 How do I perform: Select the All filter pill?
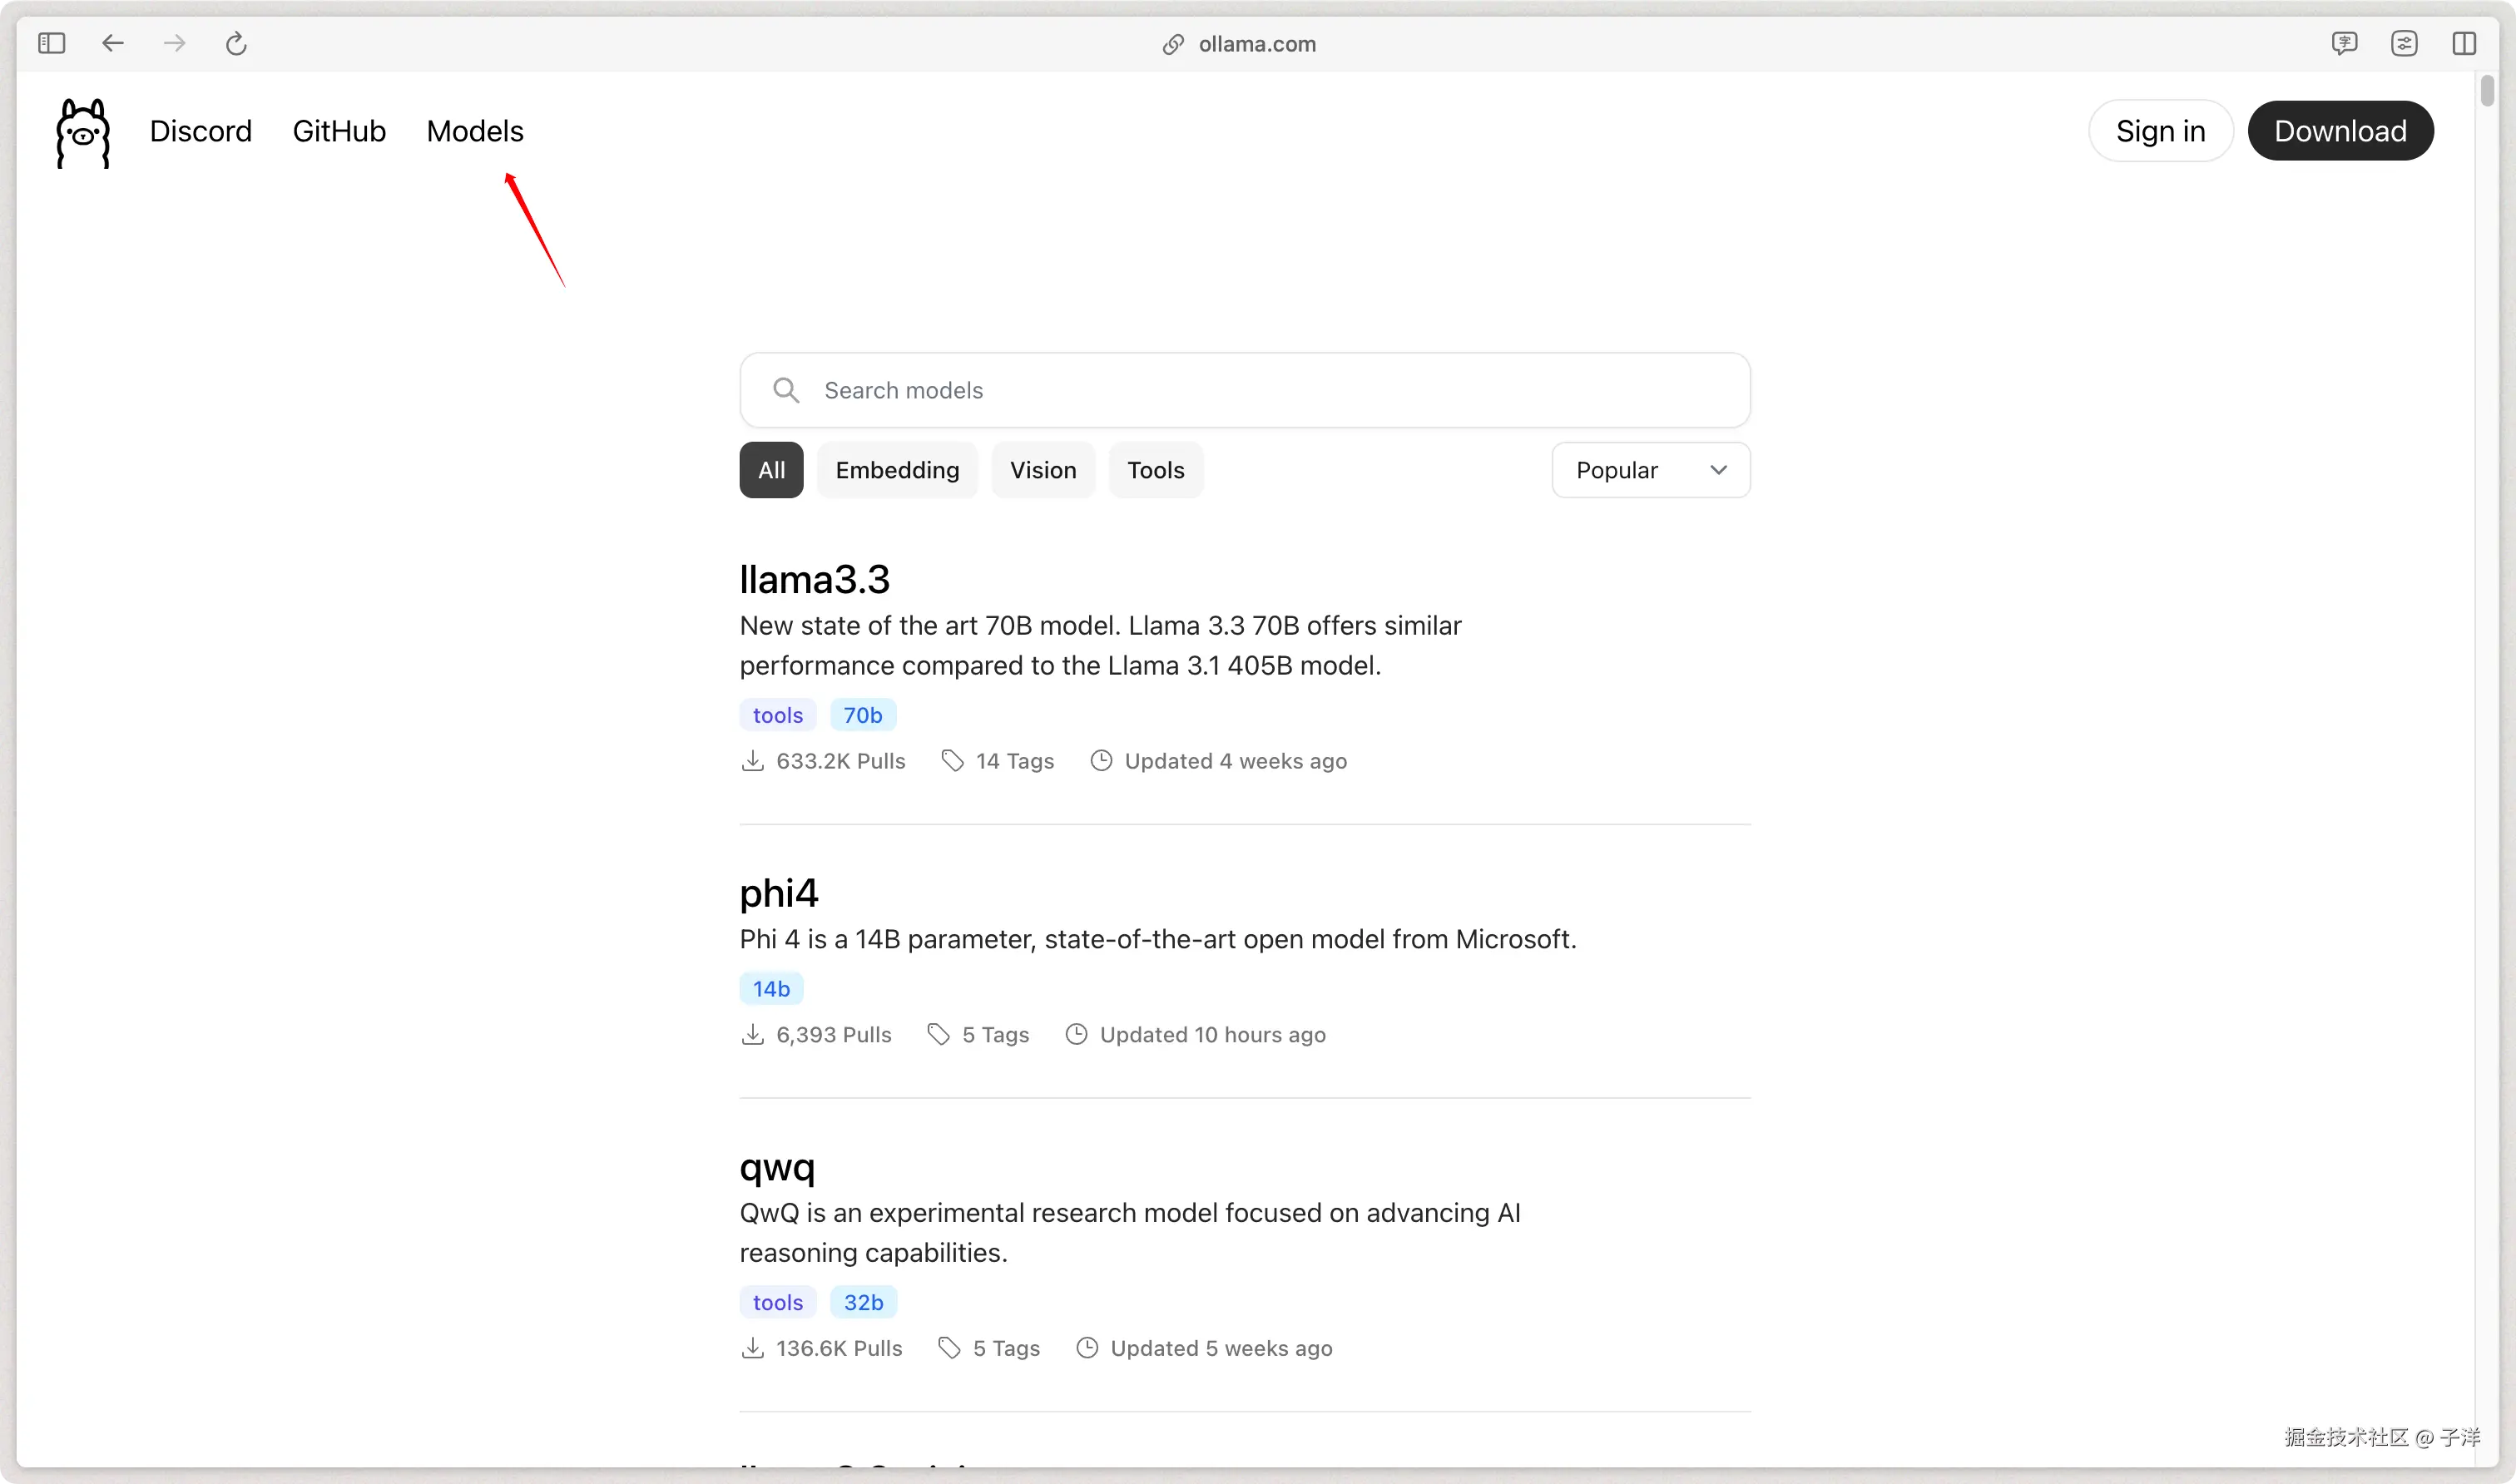point(771,470)
